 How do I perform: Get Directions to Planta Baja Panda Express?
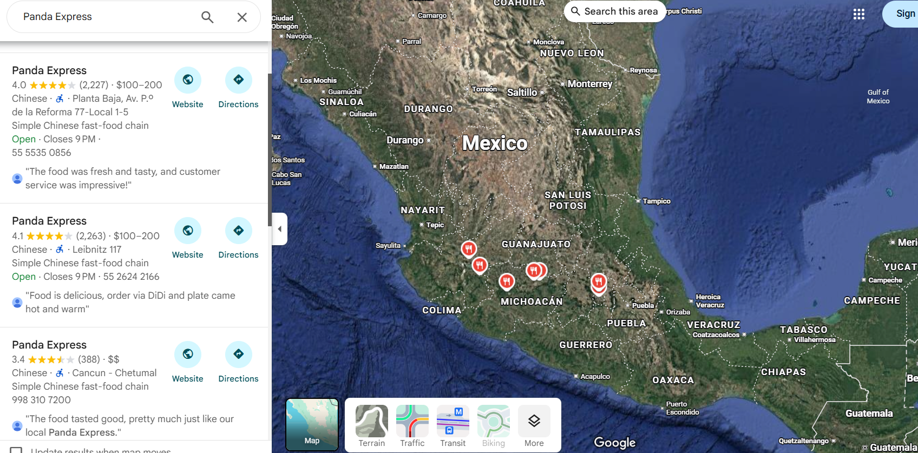[x=238, y=88]
